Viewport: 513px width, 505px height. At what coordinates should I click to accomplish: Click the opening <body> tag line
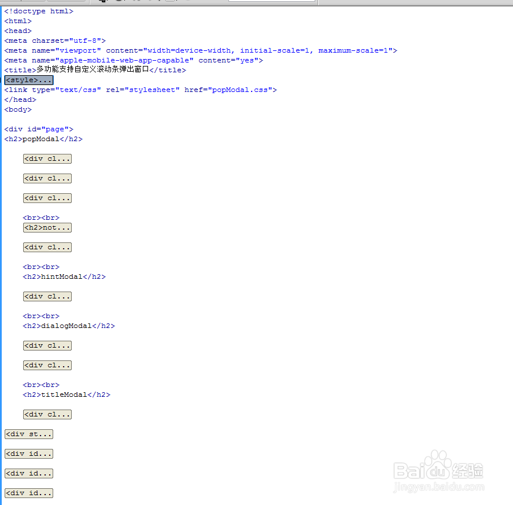coord(18,109)
